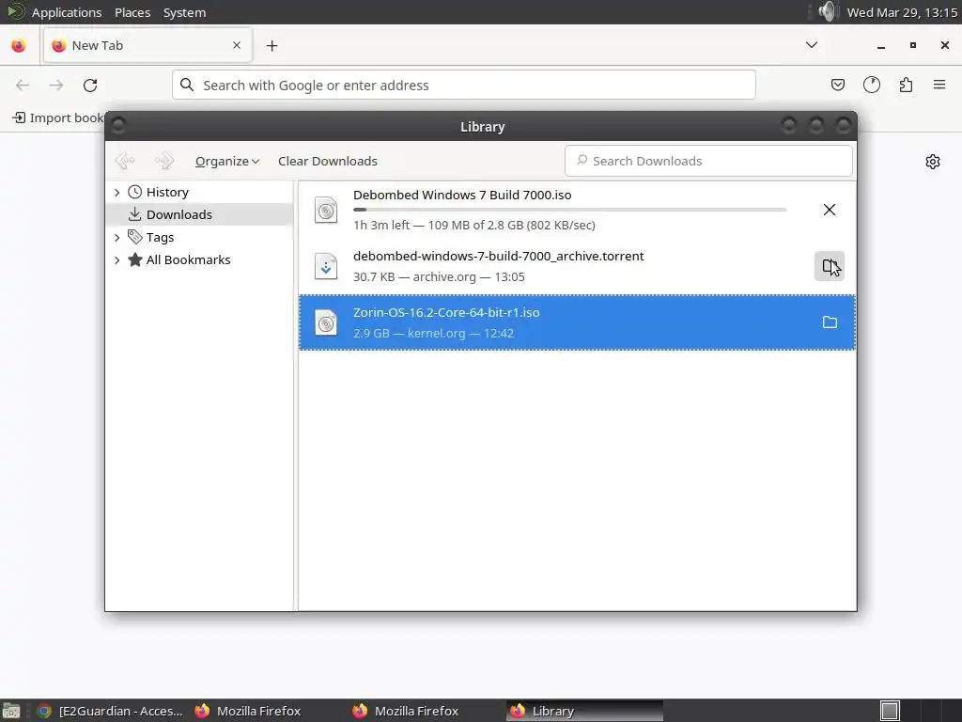Go forward in Firefox browser toolbar
The width and height of the screenshot is (962, 722).
tap(56, 86)
